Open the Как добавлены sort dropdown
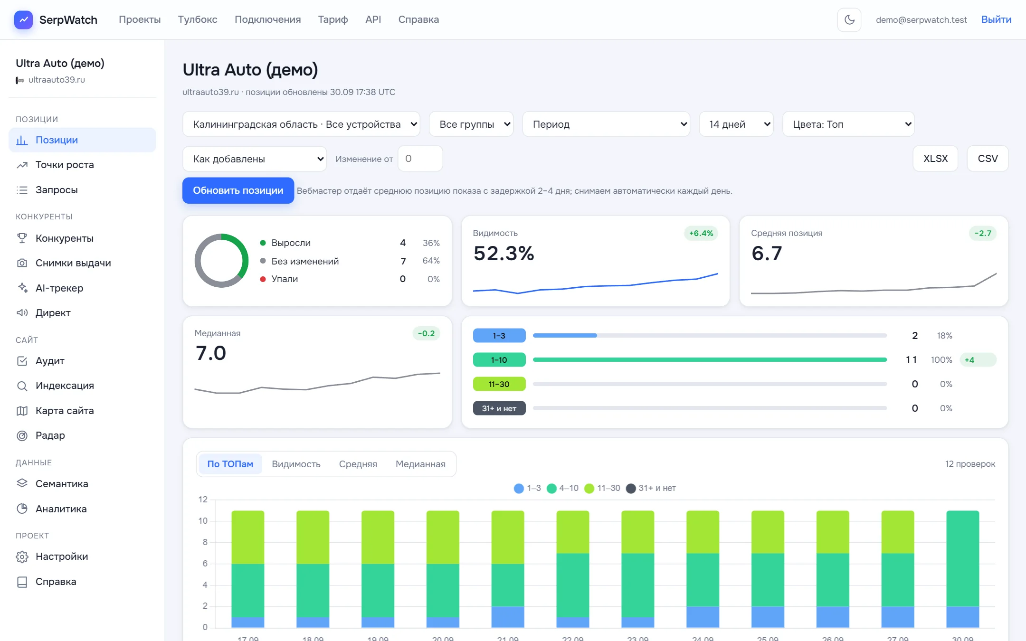1026x641 pixels. pos(255,159)
